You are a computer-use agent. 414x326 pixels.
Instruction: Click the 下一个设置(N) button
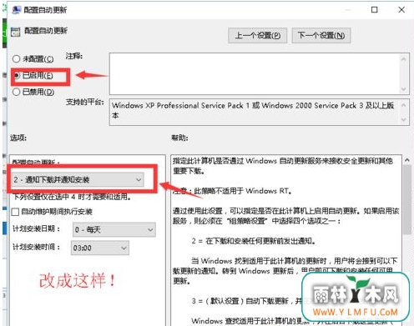(321, 36)
